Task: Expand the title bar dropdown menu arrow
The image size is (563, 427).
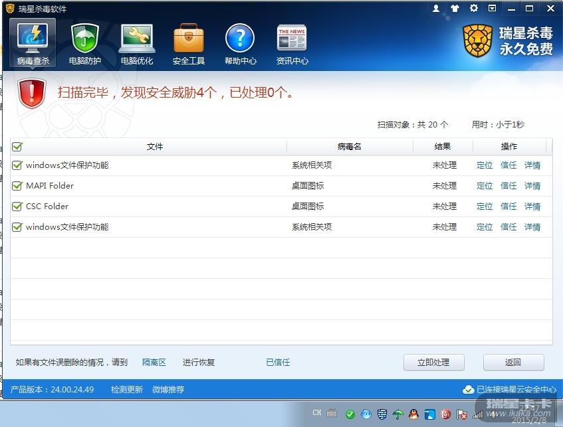Action: (x=492, y=9)
